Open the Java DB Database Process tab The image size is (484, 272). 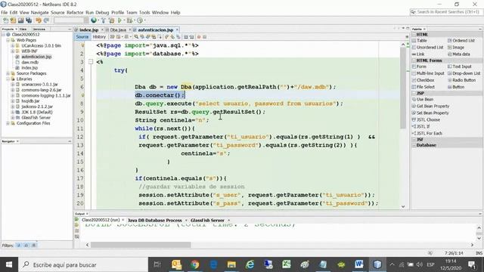point(154,220)
